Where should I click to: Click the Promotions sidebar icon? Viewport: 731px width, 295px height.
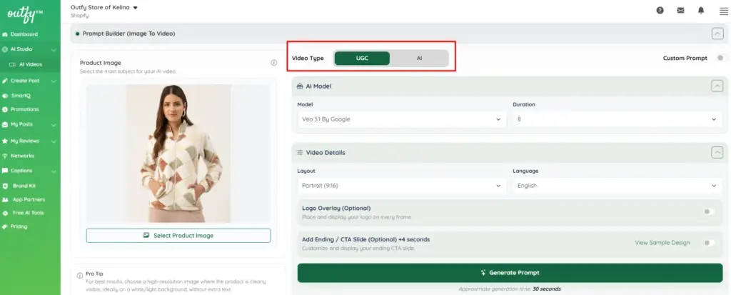pos(5,110)
